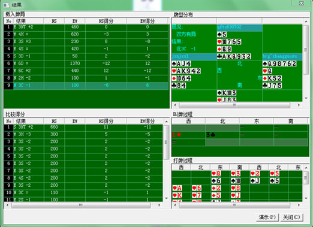Click the 关闭(C) close button
Image resolution: width=313 pixels, height=227 pixels.
[x=292, y=217]
